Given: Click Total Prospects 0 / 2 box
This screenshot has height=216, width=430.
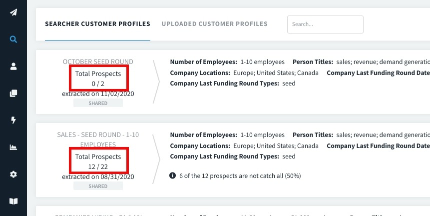Looking at the screenshot, I should 98,78.
